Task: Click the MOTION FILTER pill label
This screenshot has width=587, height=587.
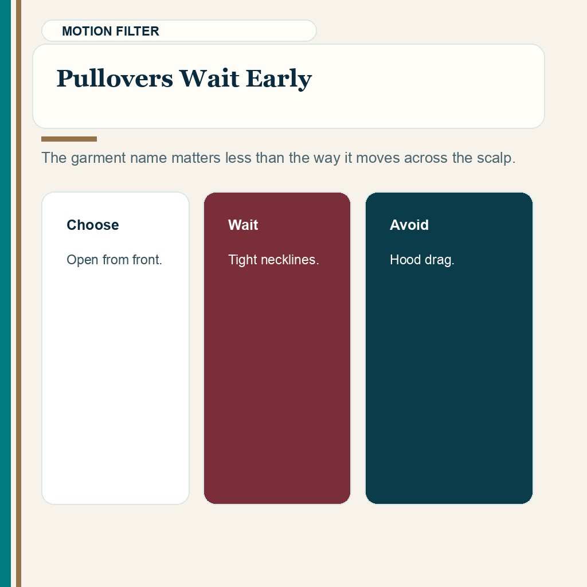Action: [x=111, y=31]
